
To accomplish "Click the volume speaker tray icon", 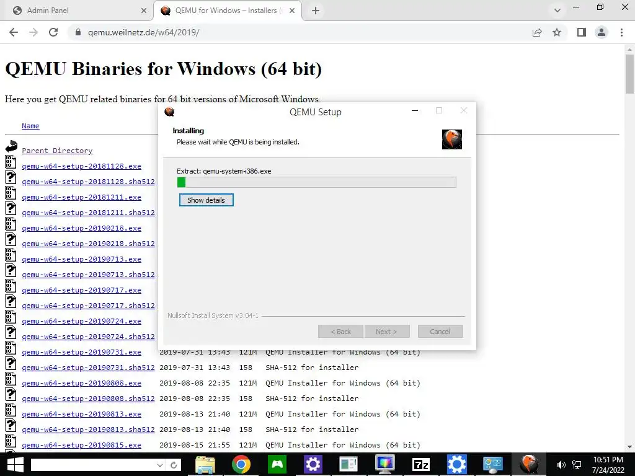I will click(x=561, y=465).
